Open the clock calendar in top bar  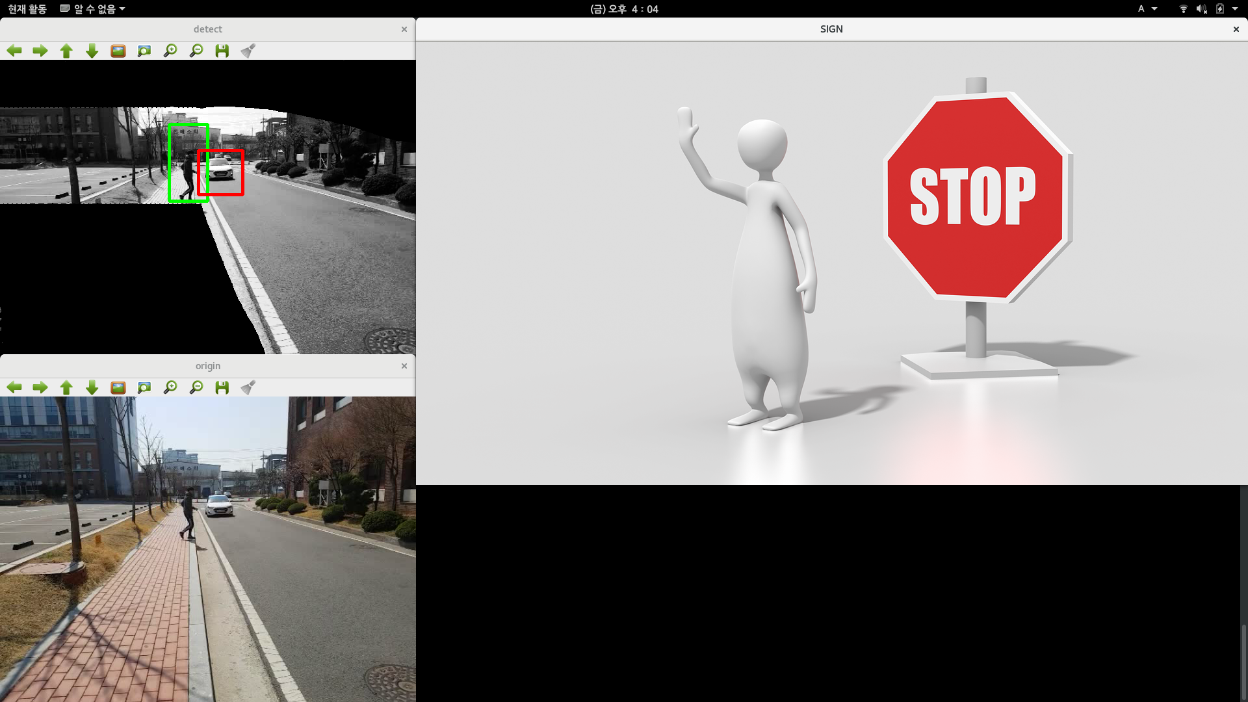[x=624, y=9]
